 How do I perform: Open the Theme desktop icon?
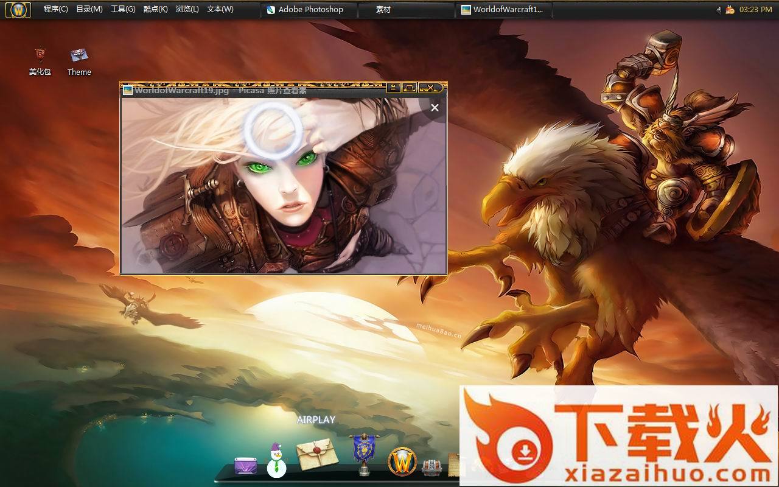coord(79,61)
